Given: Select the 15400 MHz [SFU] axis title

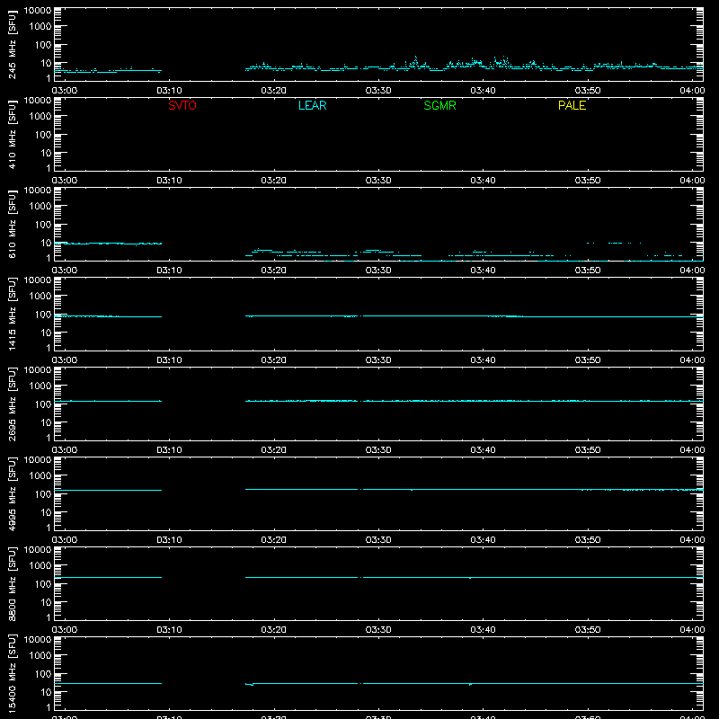Looking at the screenshot, I should (13, 673).
